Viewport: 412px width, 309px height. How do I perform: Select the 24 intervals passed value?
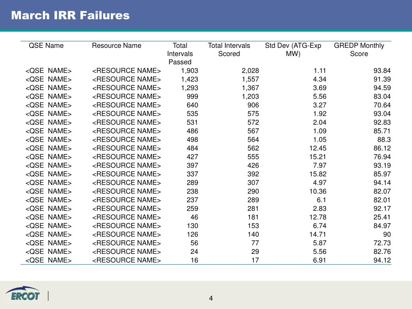[x=194, y=252]
